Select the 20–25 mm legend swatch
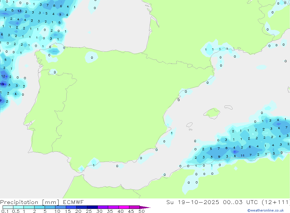 82,207
